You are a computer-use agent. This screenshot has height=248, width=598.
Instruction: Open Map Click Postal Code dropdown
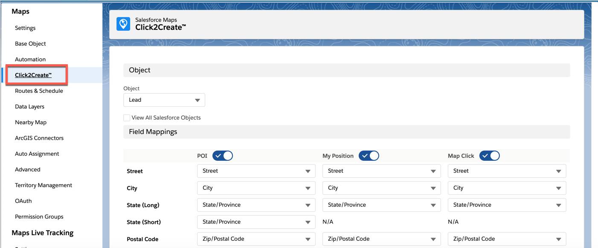507,239
